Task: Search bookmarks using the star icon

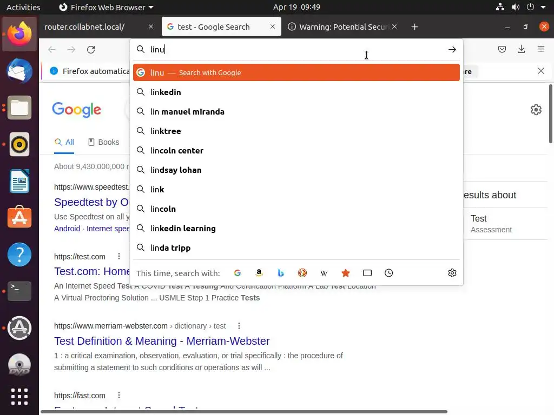Action: 346,273
